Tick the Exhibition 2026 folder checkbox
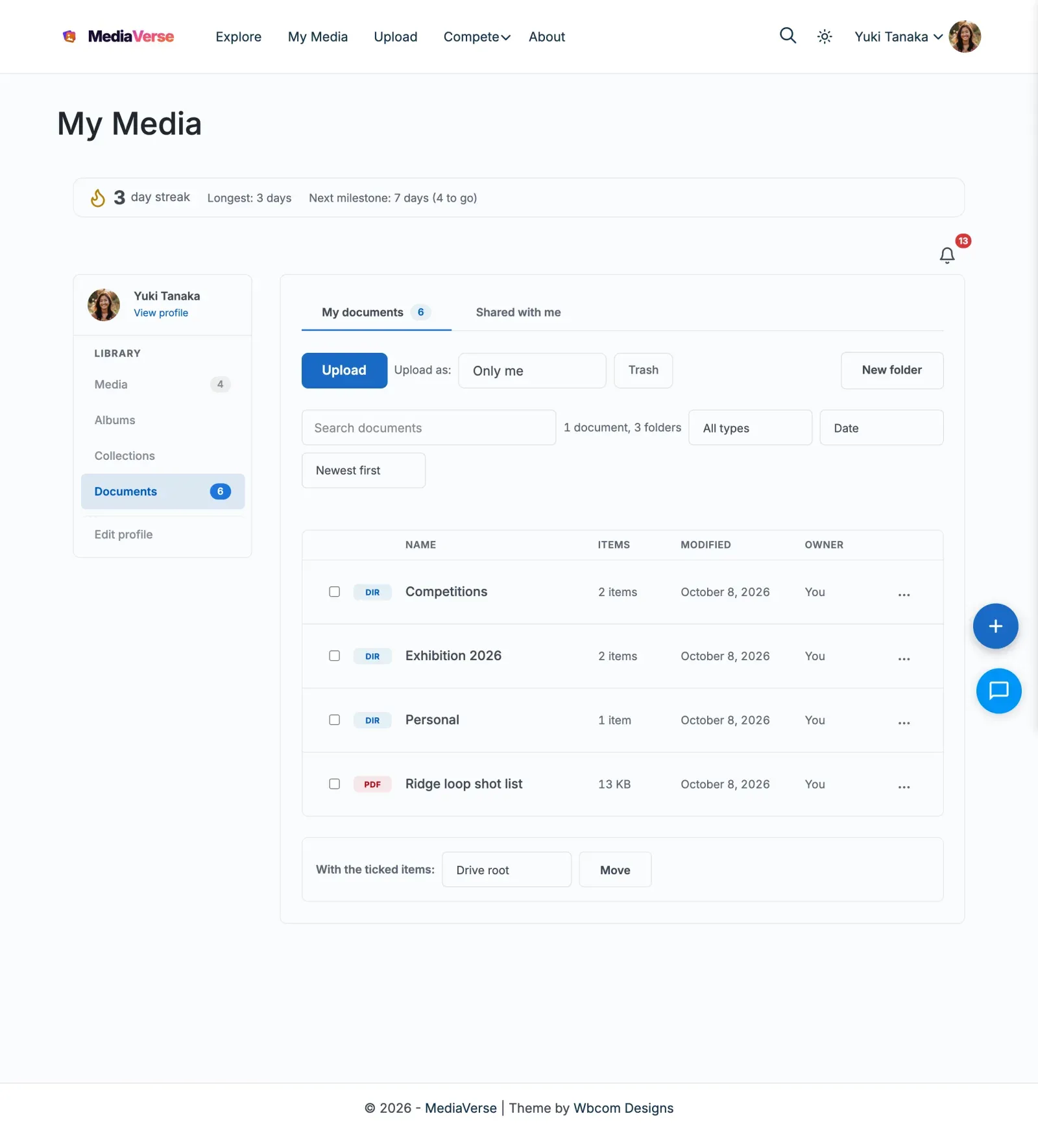The image size is (1038, 1133). pyautogui.click(x=334, y=656)
